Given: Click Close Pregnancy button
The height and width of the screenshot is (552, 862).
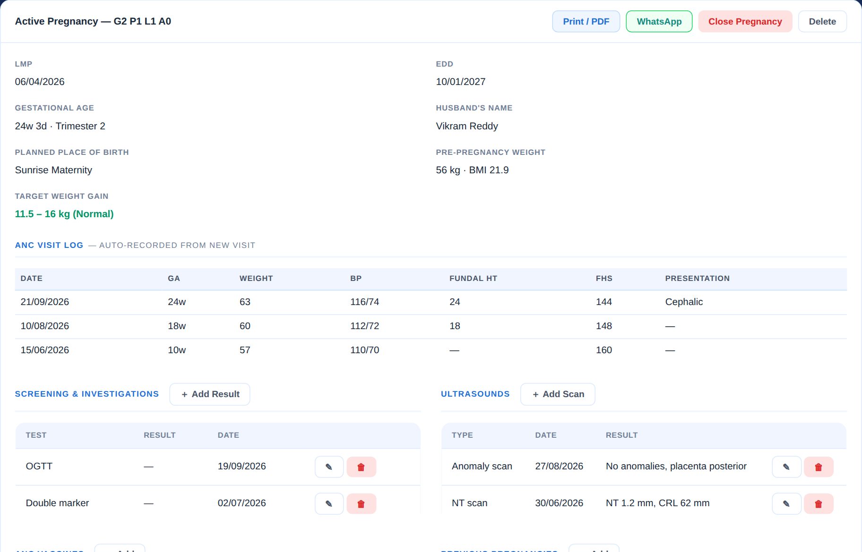Looking at the screenshot, I should [x=745, y=21].
